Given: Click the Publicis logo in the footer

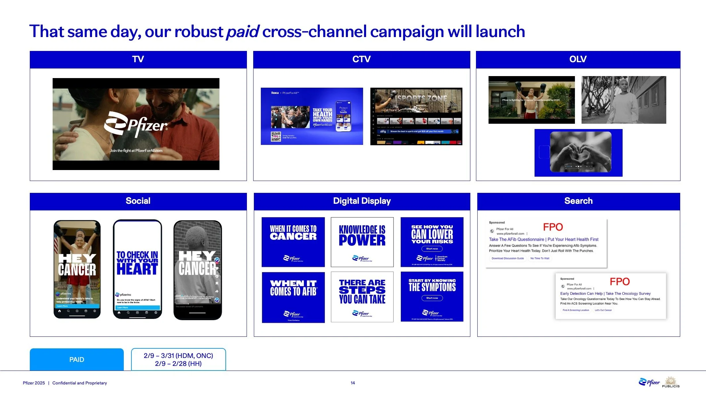Looking at the screenshot, I should click(671, 382).
